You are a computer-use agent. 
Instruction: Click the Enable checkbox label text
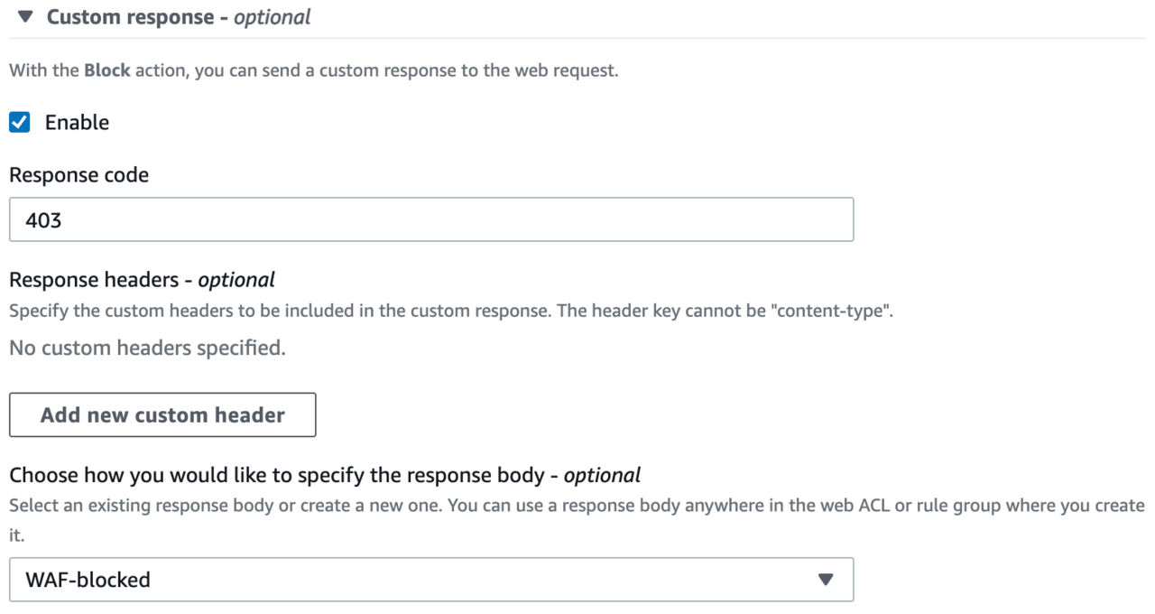point(77,123)
